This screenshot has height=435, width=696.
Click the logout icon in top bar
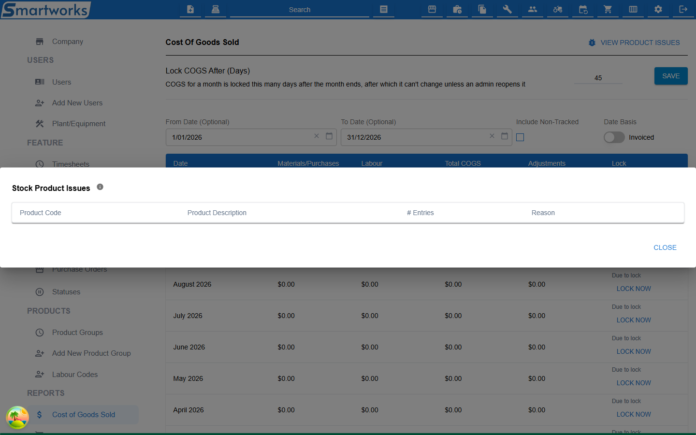pyautogui.click(x=683, y=9)
